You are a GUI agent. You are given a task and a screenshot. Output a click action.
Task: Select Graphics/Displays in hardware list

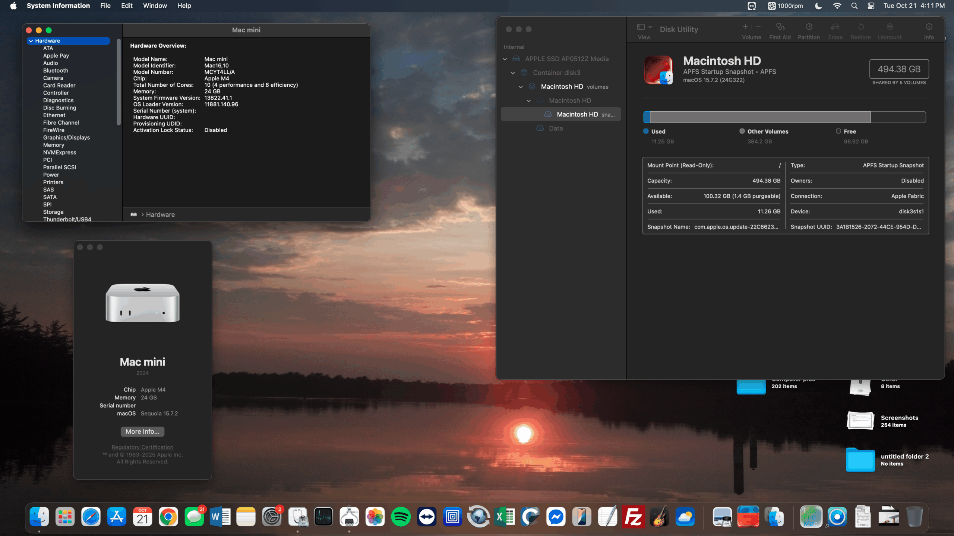coord(66,138)
